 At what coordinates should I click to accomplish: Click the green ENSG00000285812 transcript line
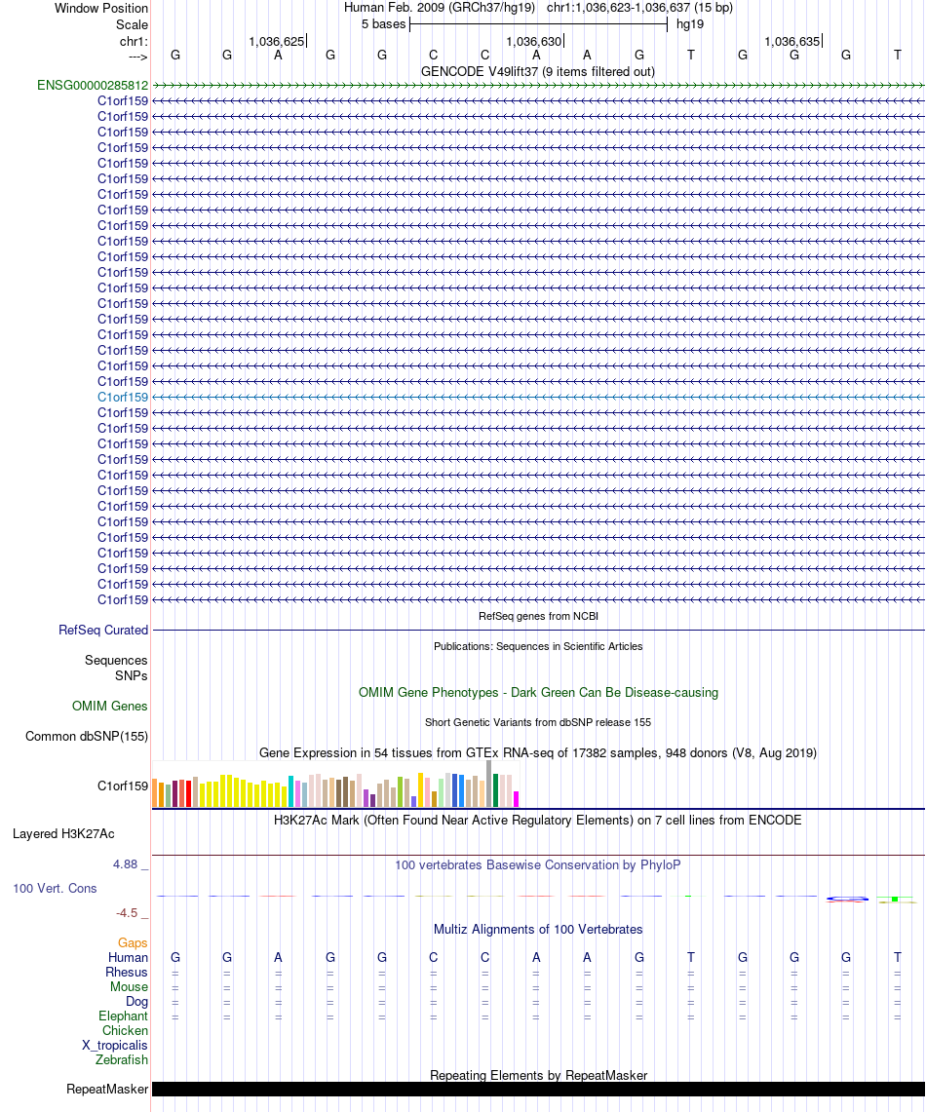[x=538, y=85]
